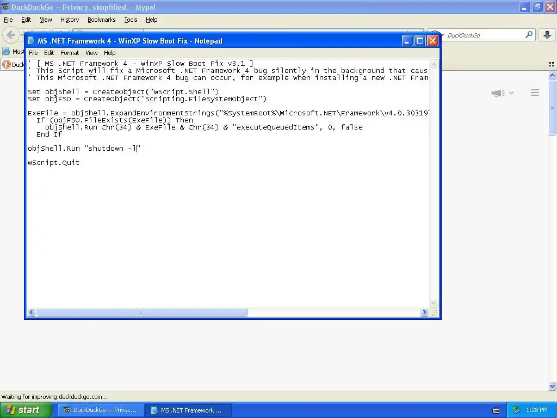Click the Notepad window resize grip

pyautogui.click(x=434, y=312)
